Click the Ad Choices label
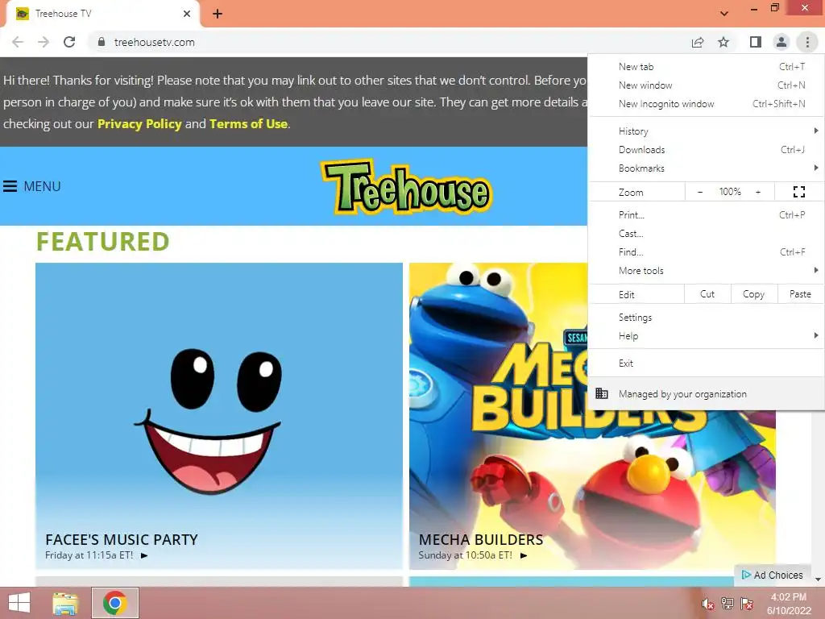 pyautogui.click(x=778, y=575)
